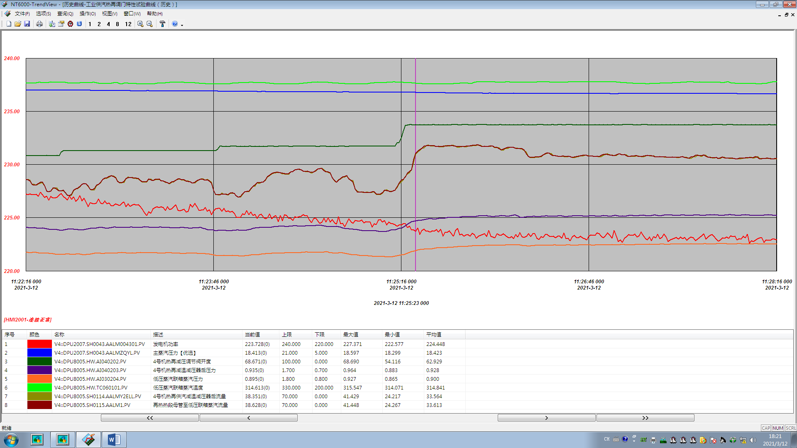
Task: Select tag V4::DPU8005.HW.AI040202.PV
Action: tap(90, 361)
